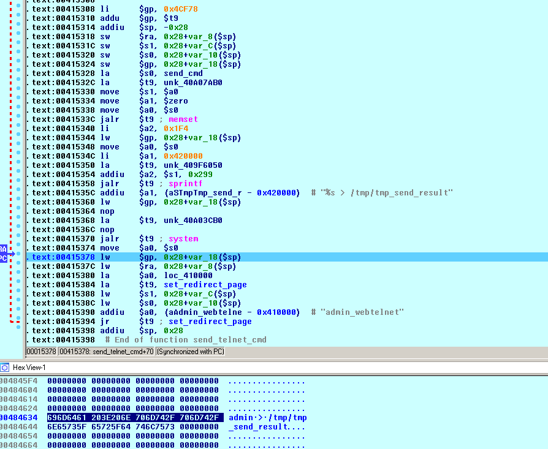Jump to loc_410000 label
This screenshot has height=449, width=548.
point(188,276)
